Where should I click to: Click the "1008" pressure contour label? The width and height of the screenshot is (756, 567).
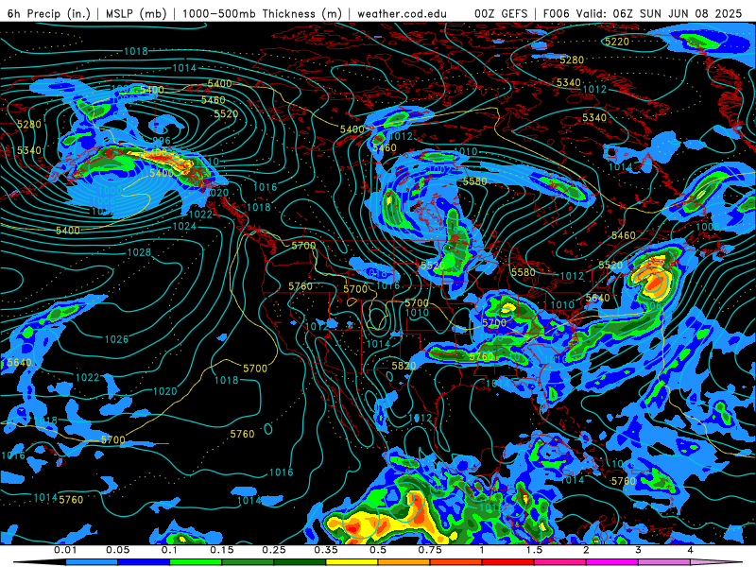click(x=707, y=227)
